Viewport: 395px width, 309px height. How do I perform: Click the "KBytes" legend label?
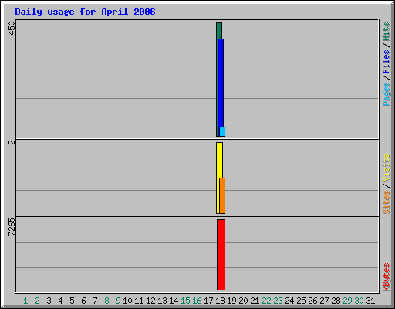(x=386, y=277)
